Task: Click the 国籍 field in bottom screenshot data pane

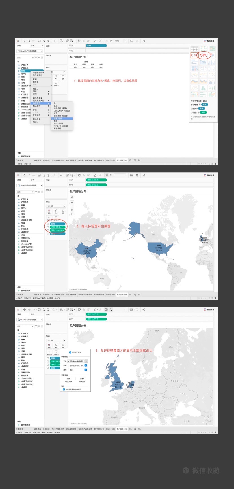Action: point(23,339)
